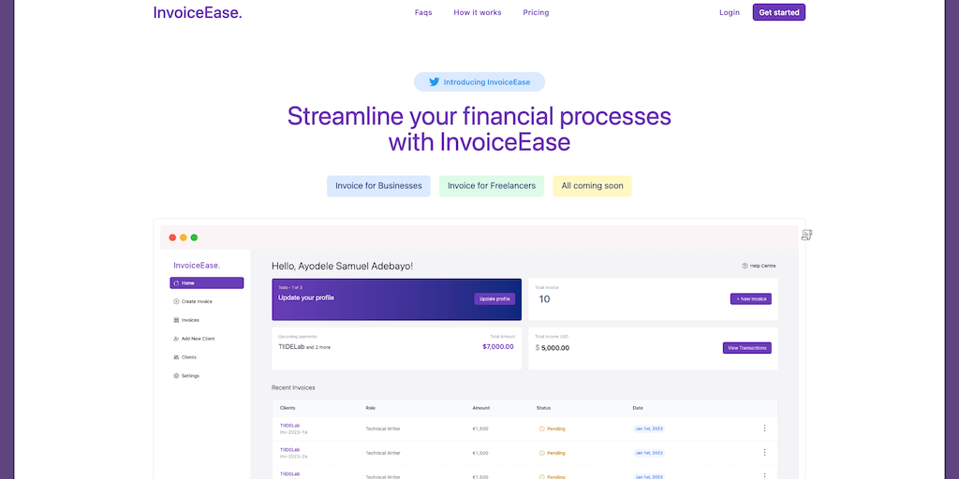Click the Jan 1st, 2023 badge for inv-2023-2a
Screen dimensions: 959x479
(649, 453)
